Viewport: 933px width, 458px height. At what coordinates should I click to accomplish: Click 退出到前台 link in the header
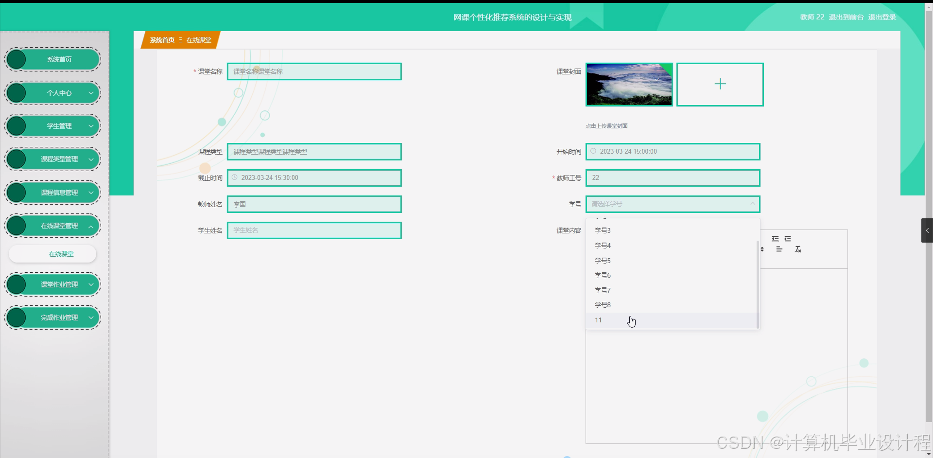click(846, 17)
